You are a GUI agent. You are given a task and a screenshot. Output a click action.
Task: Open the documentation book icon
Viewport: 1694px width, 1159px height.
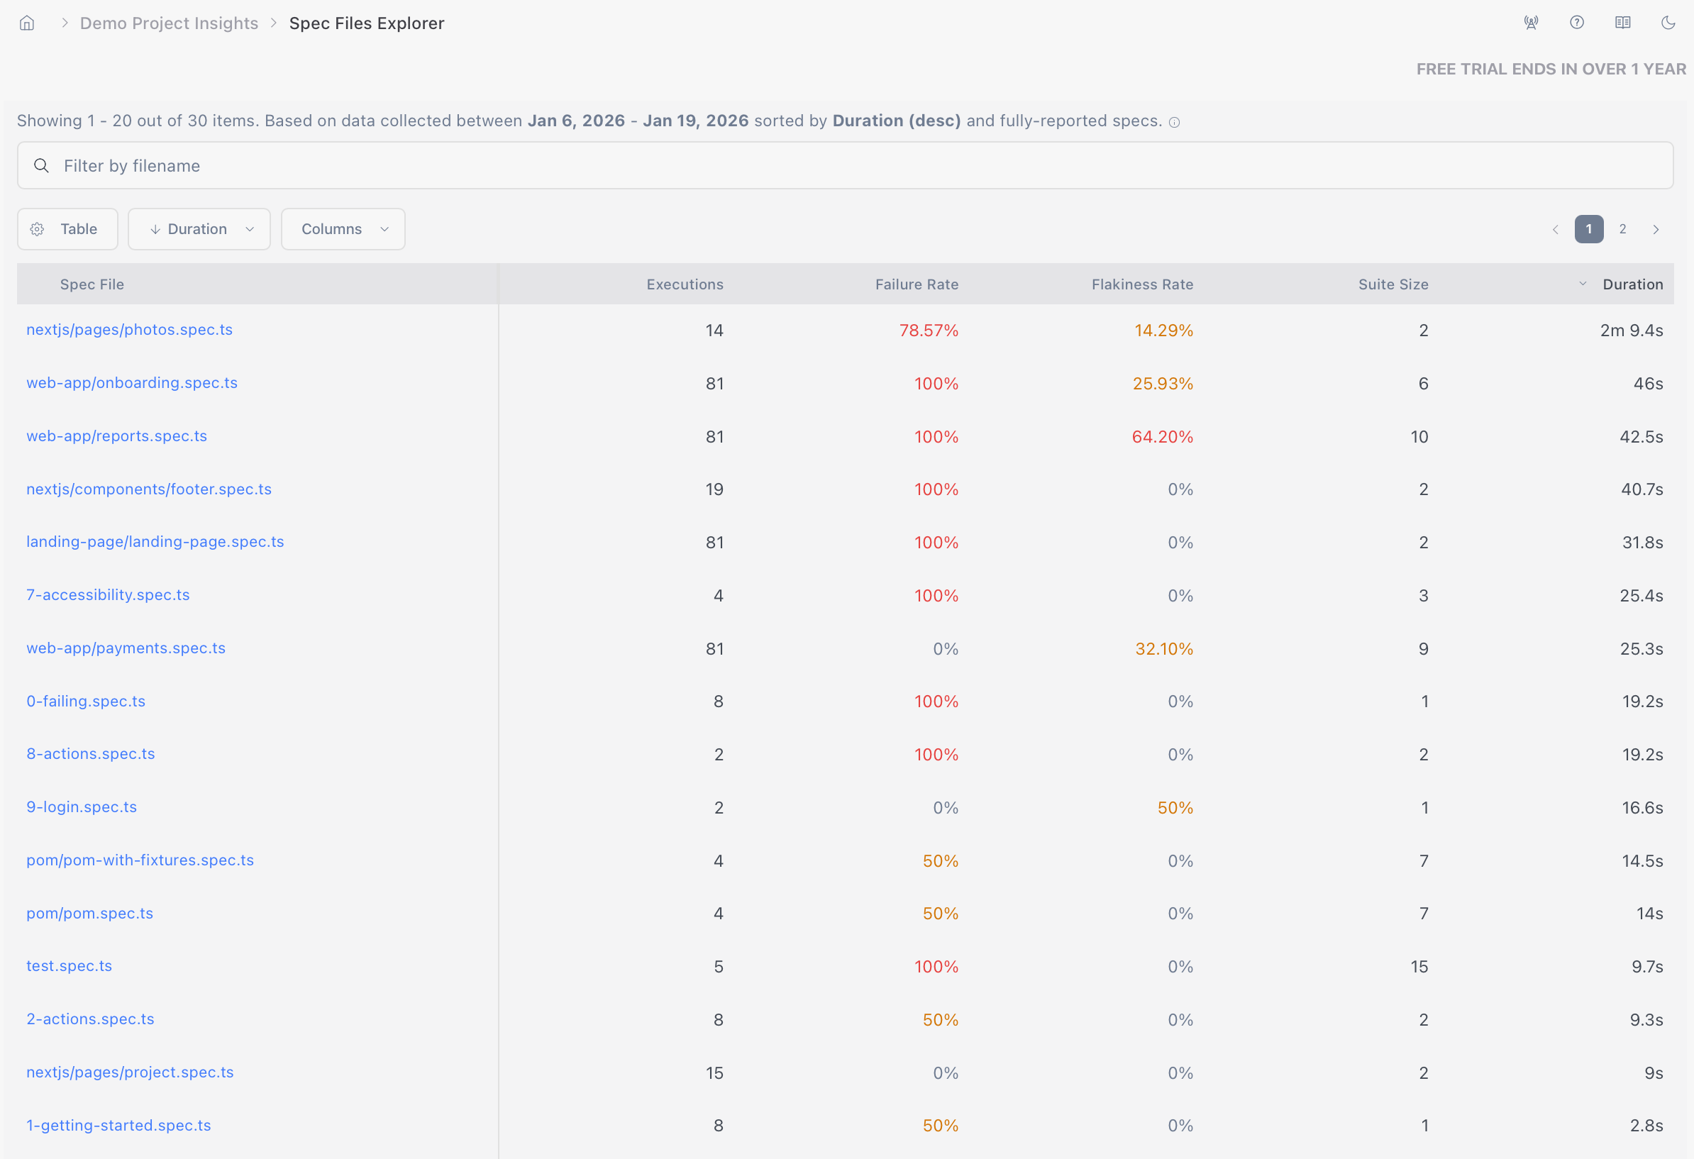1622,23
